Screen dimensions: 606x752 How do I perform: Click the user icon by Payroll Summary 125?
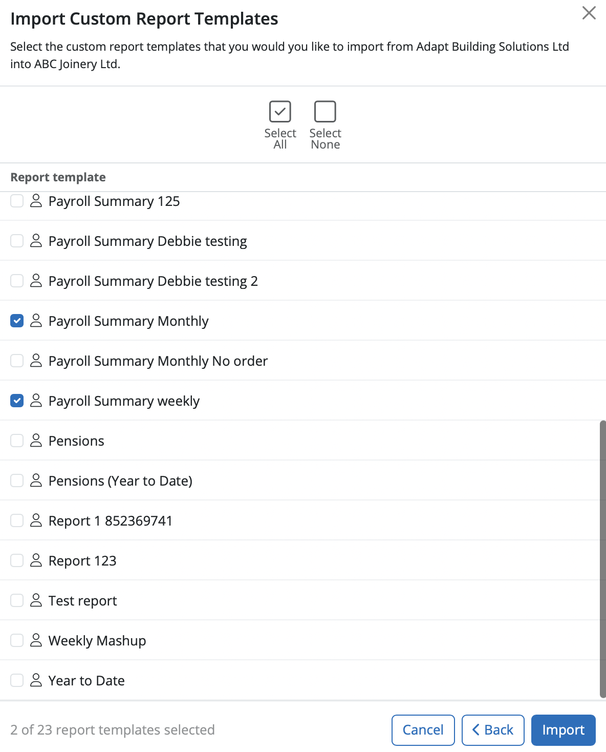pos(36,201)
